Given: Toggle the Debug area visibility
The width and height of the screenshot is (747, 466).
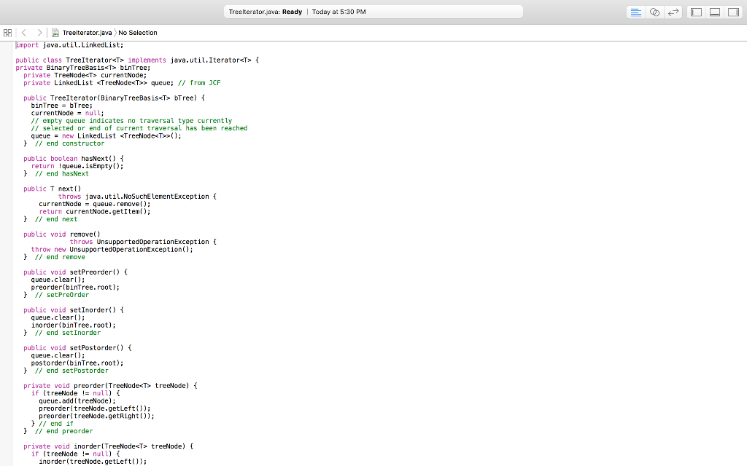Looking at the screenshot, I should pos(715,12).
